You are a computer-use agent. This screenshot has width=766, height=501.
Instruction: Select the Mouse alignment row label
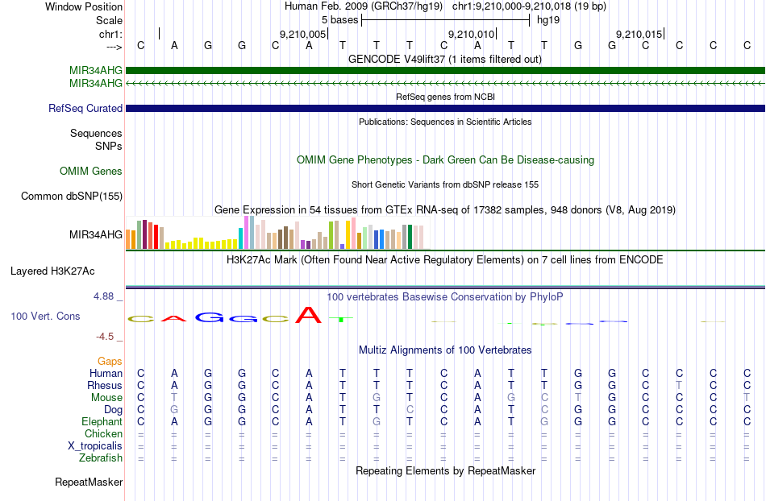[106, 398]
